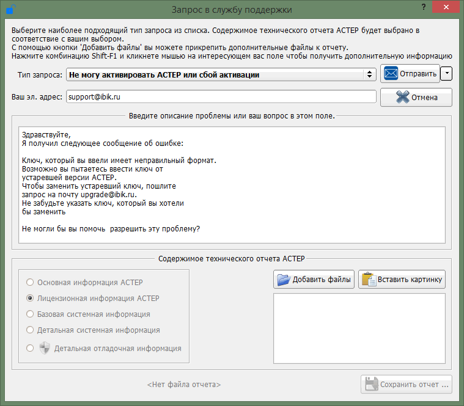The width and height of the screenshot is (464, 406).
Task: Click the line 'Здравствуйте,' in the description
Action: coord(46,135)
